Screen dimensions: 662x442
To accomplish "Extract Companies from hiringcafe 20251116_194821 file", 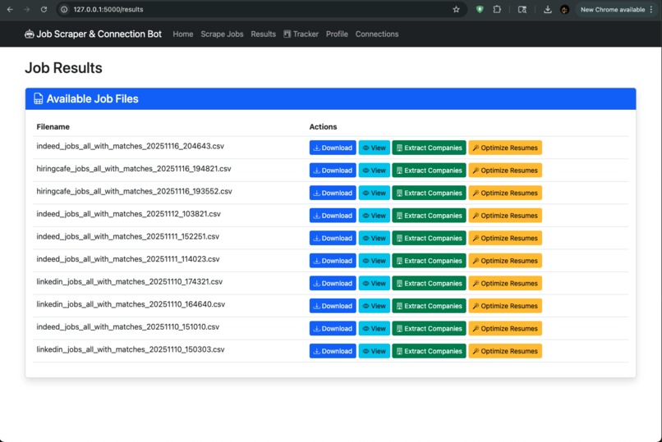I will tap(429, 171).
